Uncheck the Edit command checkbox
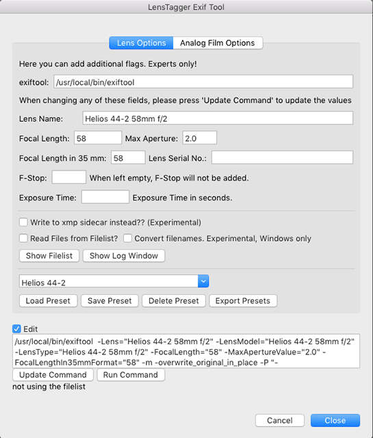 click(x=16, y=328)
